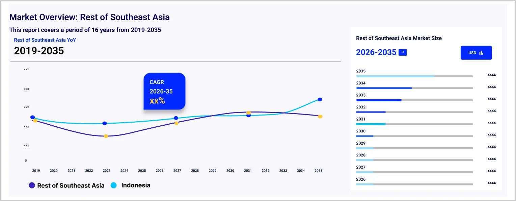The width and height of the screenshot is (516, 201).
Task: Click the 2026-2035 period heading
Action: pyautogui.click(x=376, y=52)
